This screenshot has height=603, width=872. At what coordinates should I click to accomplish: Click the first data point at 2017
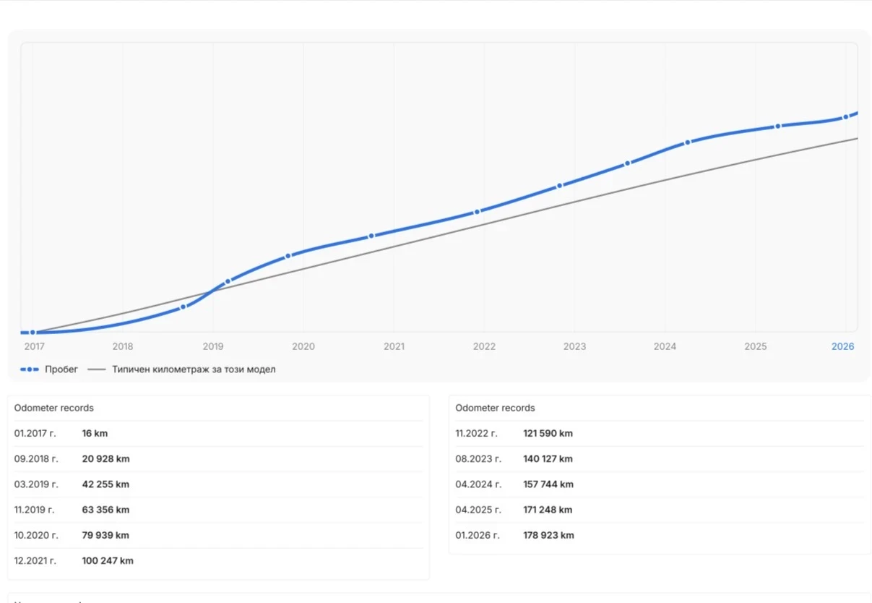tap(33, 333)
